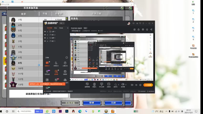
Task: Select the first orange scene tab
Action: tap(49, 28)
